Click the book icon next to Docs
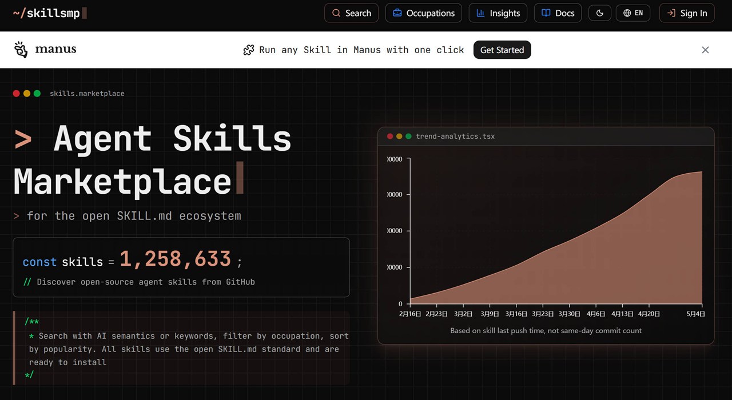 [546, 13]
